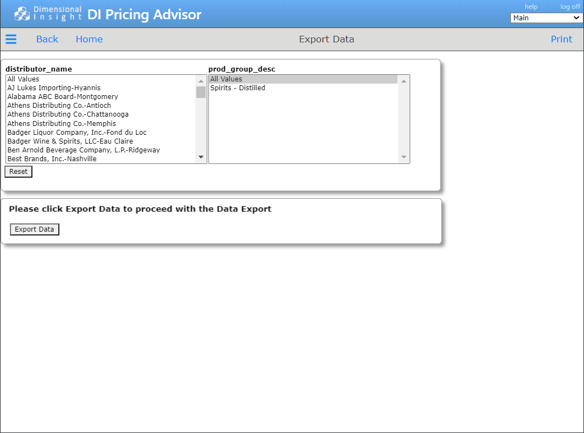
Task: Click distributor list scroll down arrow
Action: [201, 157]
